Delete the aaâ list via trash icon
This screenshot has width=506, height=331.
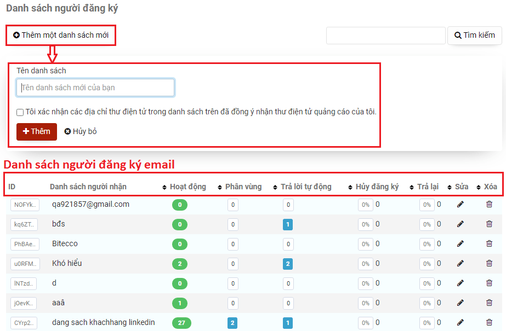(489, 303)
